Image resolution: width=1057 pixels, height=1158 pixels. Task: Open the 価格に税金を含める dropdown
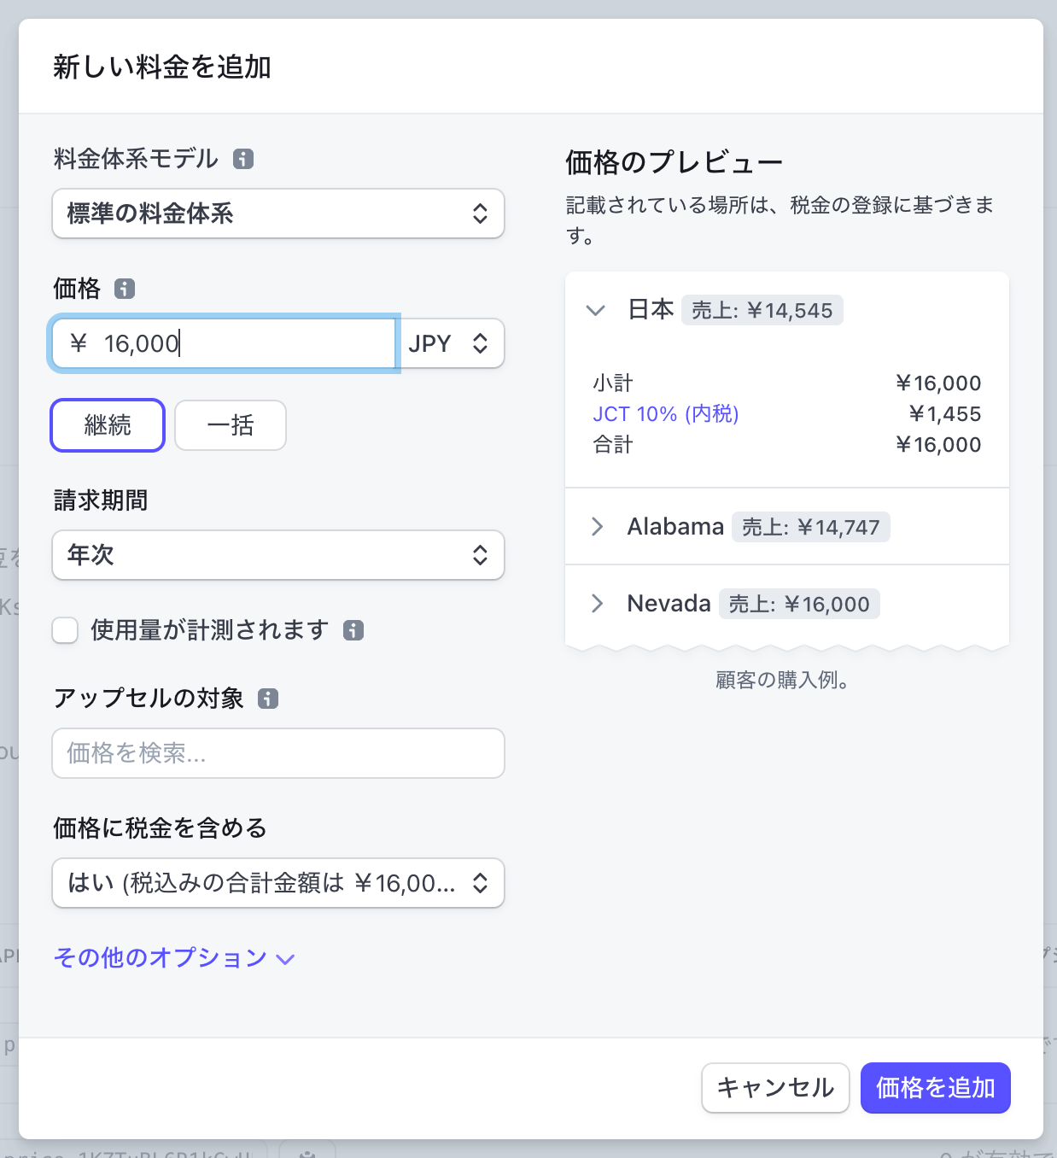[277, 883]
